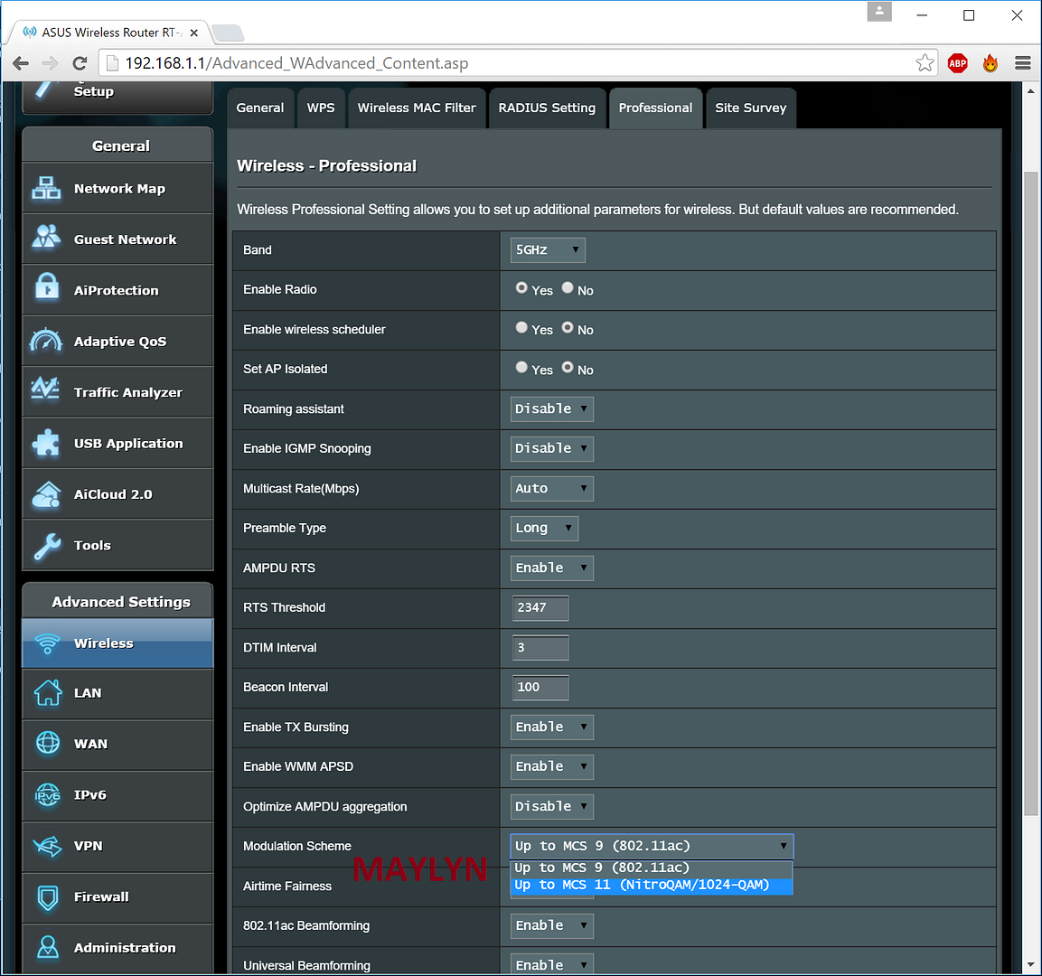Open the Wireless MAC Filter tab
The image size is (1042, 976).
point(417,108)
